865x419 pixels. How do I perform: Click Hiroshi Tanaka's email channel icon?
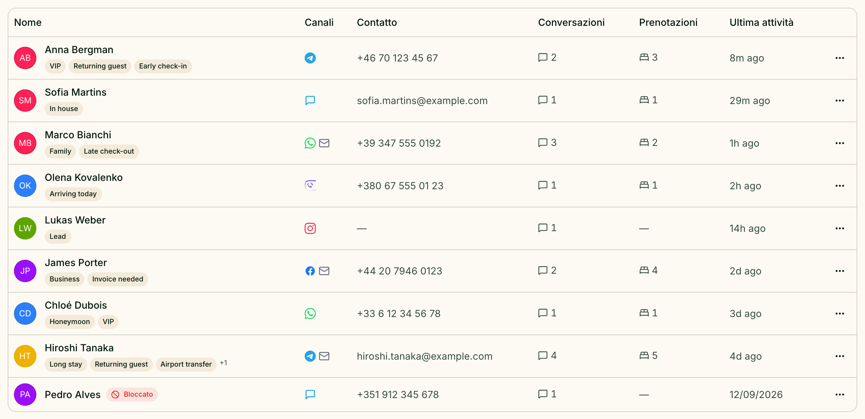click(324, 356)
